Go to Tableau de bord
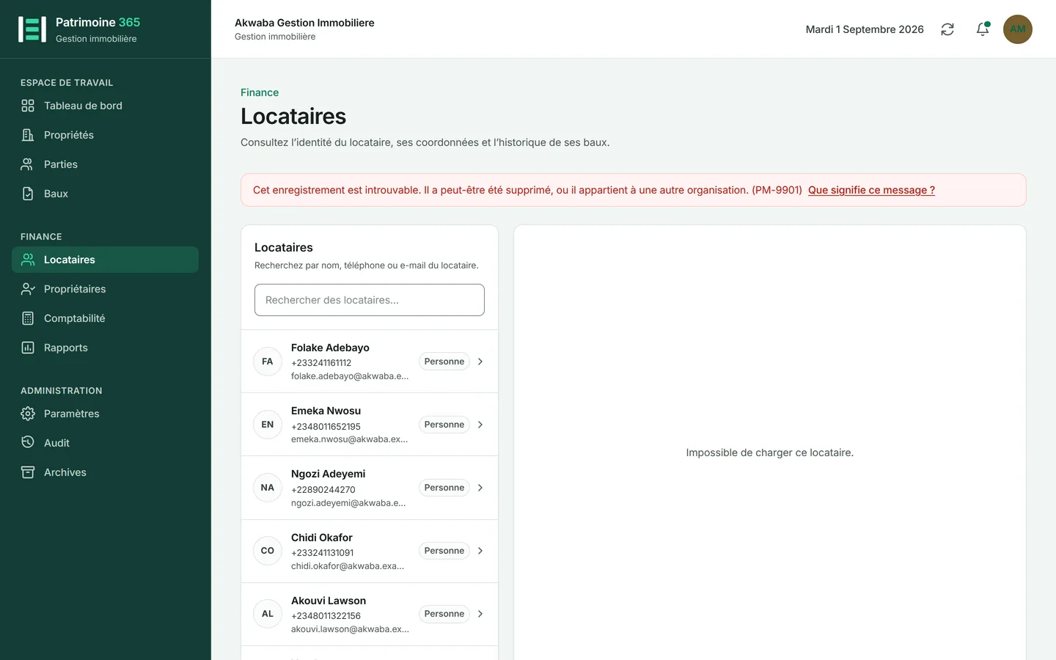 click(105, 106)
